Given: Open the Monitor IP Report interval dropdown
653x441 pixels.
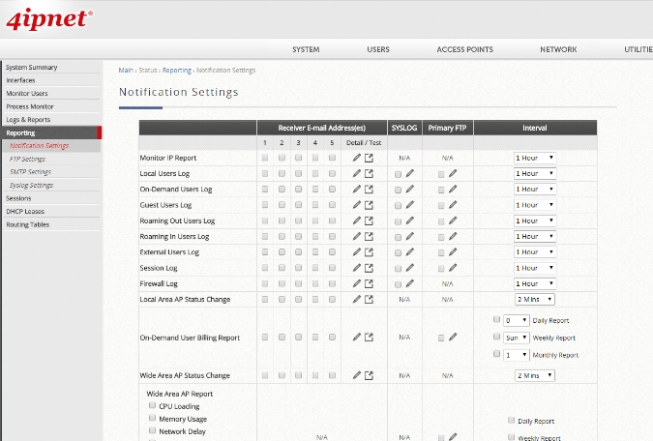Looking at the screenshot, I should coord(535,158).
